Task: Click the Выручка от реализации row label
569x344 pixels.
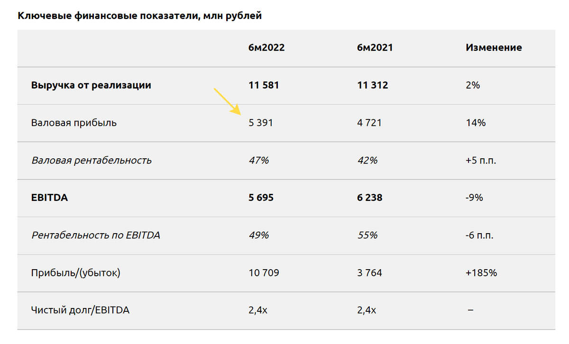Action: [x=91, y=85]
